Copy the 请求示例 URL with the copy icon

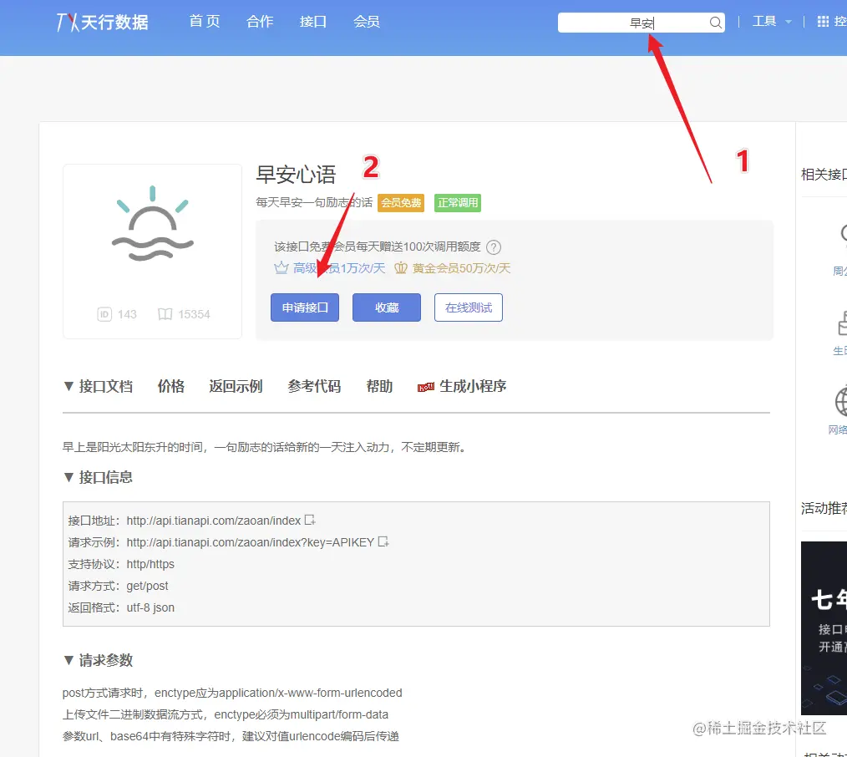coord(383,541)
